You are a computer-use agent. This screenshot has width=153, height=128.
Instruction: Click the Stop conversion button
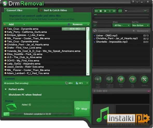coord(82,109)
